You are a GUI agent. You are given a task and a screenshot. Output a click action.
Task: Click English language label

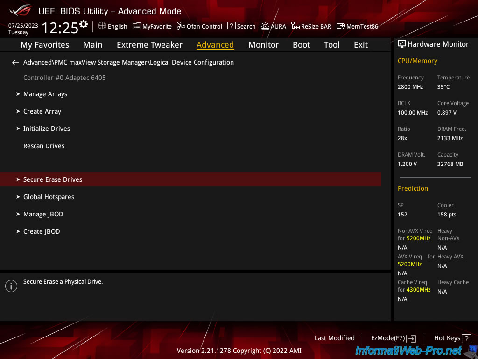tap(117, 27)
